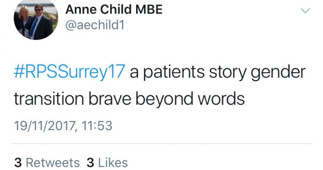
Task: Open Anne Child's profile picture
Action: click(x=36, y=19)
